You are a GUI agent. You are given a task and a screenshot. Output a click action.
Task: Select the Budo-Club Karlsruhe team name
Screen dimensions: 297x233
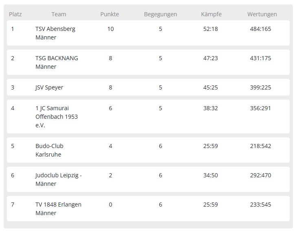[x=49, y=150]
